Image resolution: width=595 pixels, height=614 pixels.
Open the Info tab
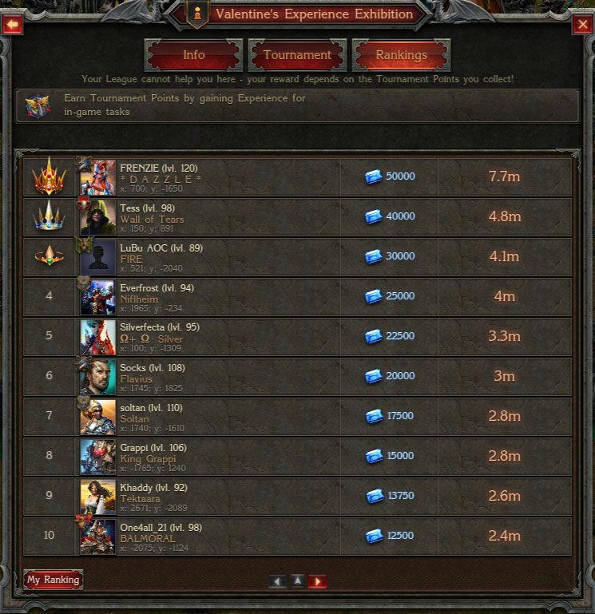pos(193,55)
